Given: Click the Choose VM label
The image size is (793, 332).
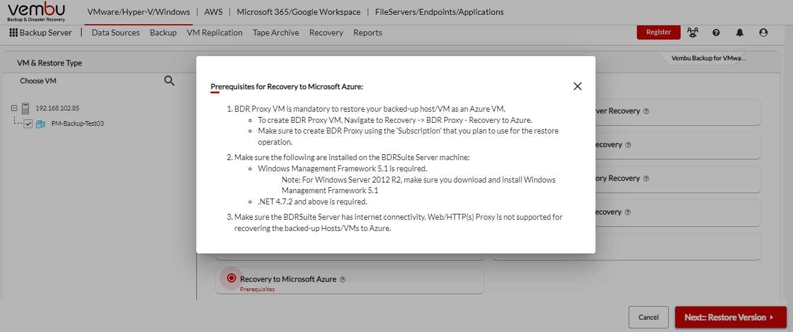Looking at the screenshot, I should click(x=38, y=81).
